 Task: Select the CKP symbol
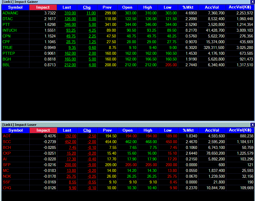pos(7,153)
